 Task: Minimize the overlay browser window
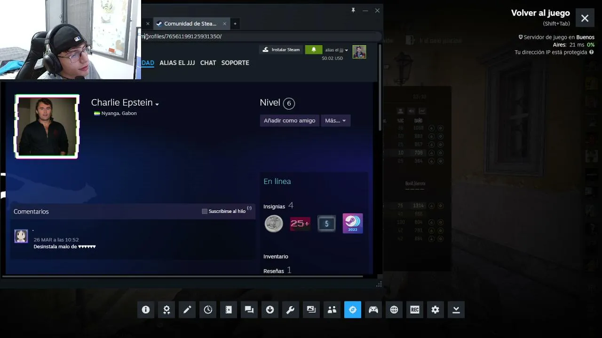(365, 10)
